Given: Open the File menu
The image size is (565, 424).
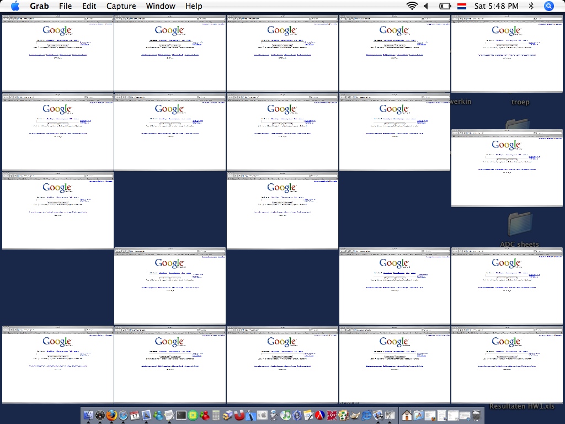Looking at the screenshot, I should [x=65, y=6].
